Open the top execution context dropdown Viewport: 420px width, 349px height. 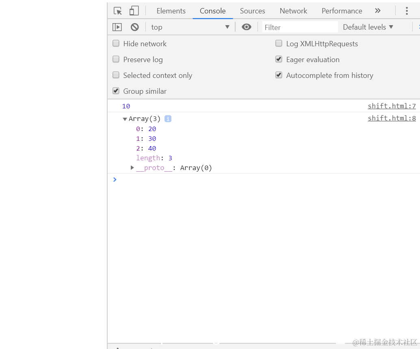coord(190,27)
